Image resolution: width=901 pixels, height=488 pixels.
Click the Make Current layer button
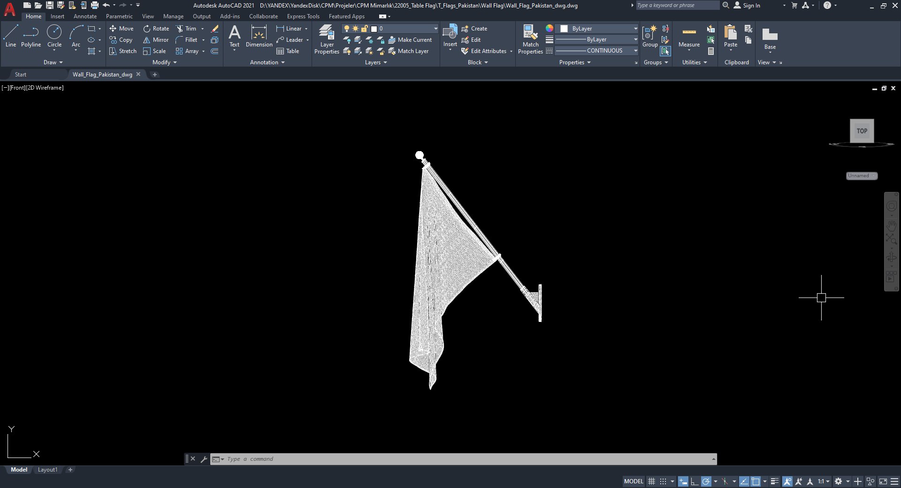pos(410,40)
